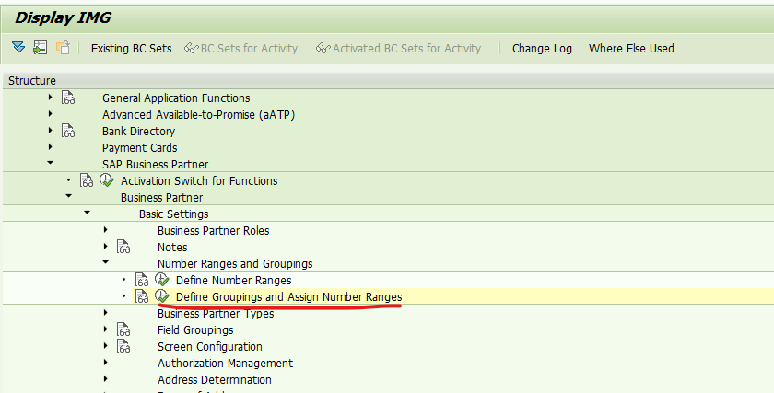The width and height of the screenshot is (774, 393).
Task: Expand the Address Determination node
Action: [x=106, y=379]
